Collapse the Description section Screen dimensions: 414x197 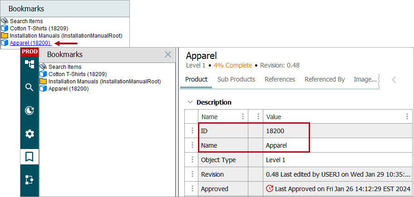pyautogui.click(x=190, y=102)
